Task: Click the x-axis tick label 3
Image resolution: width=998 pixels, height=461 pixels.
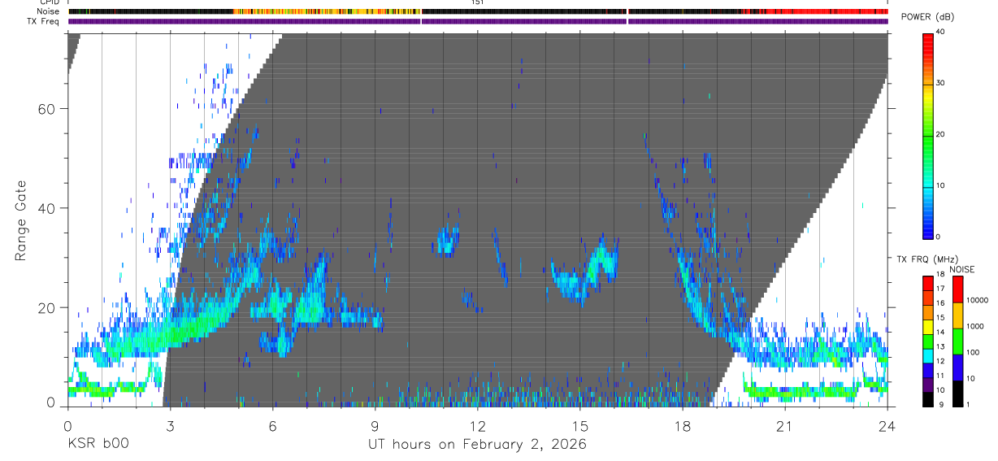Action: [169, 426]
